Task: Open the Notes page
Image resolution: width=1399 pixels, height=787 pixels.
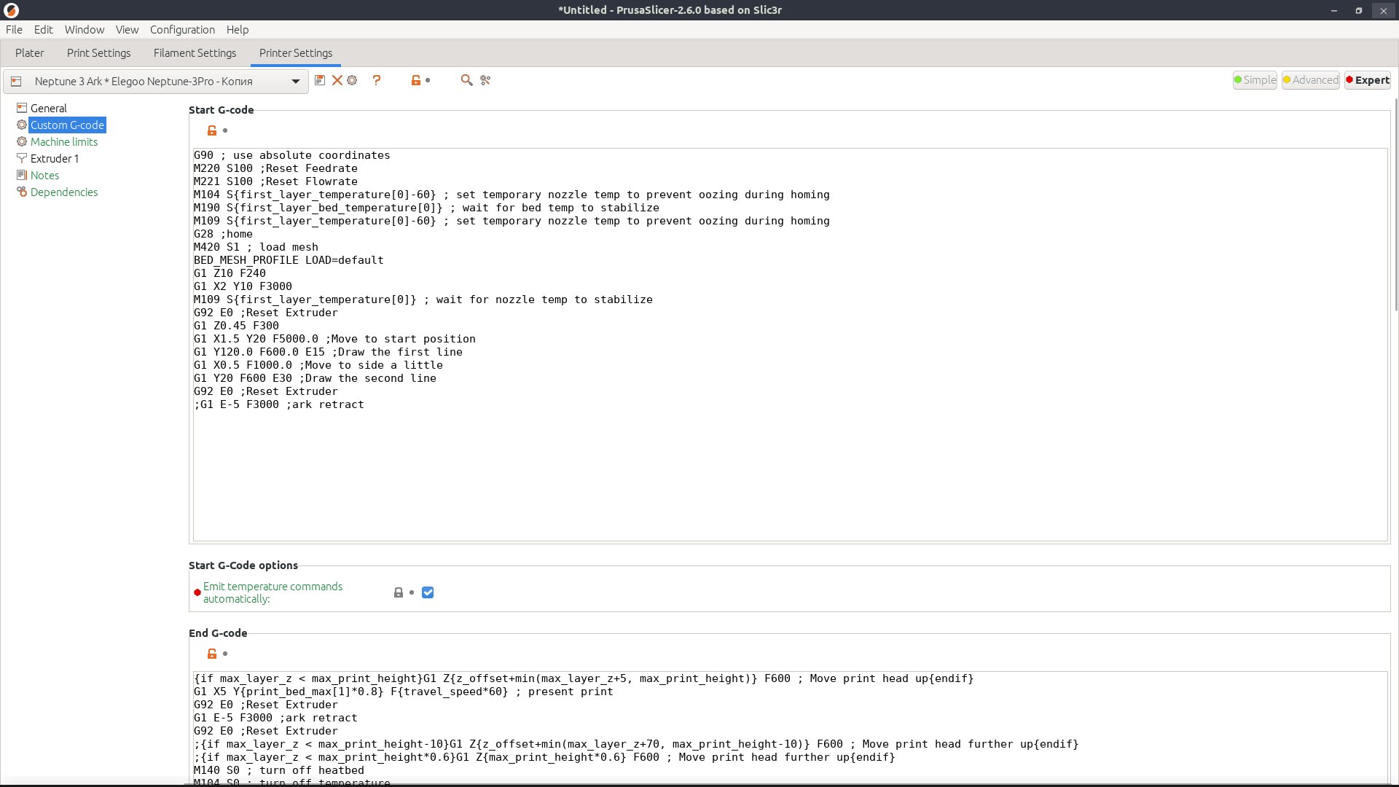Action: pos(45,175)
